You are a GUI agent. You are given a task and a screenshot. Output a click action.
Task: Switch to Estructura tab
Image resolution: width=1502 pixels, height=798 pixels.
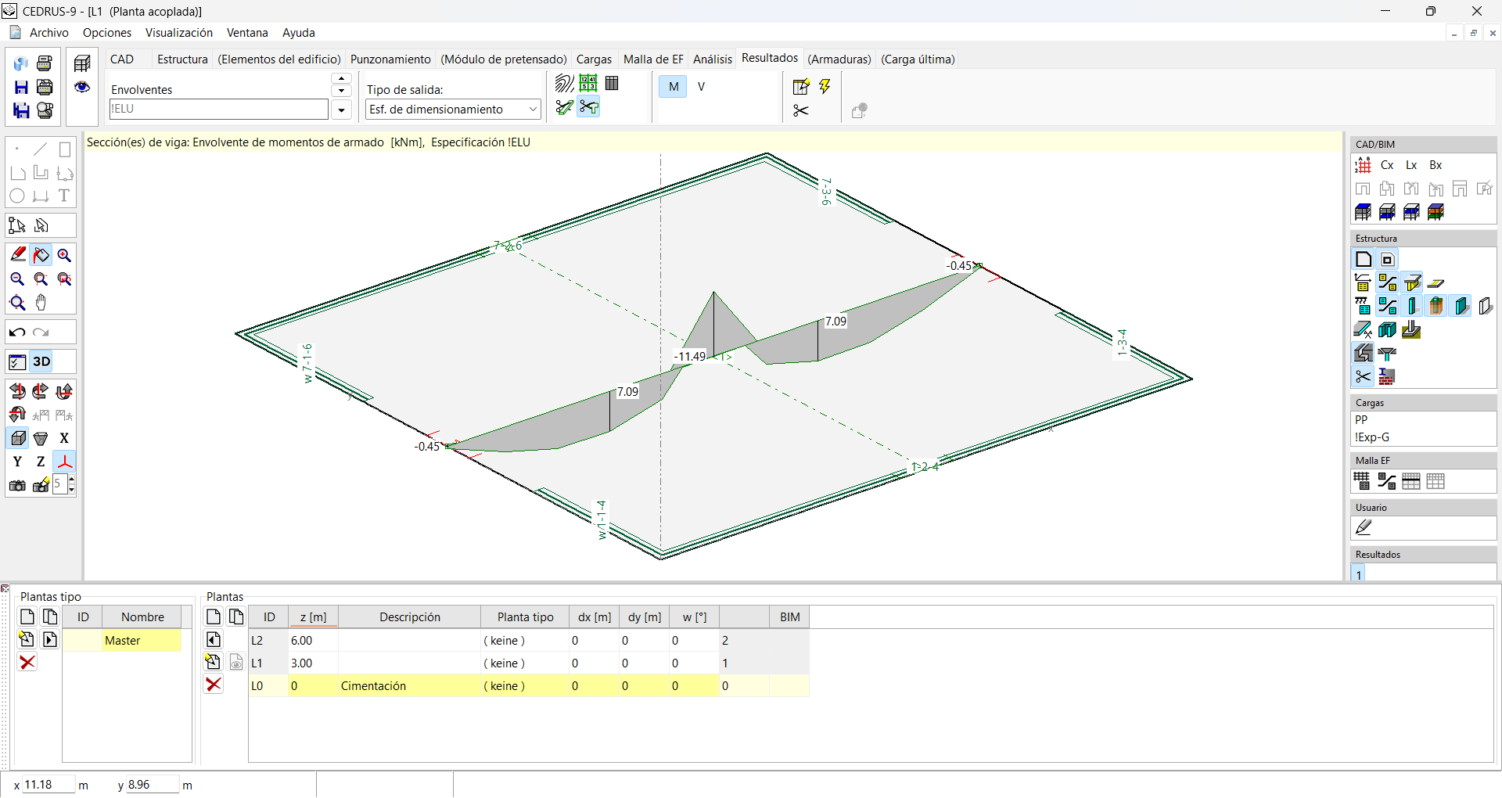click(x=182, y=59)
